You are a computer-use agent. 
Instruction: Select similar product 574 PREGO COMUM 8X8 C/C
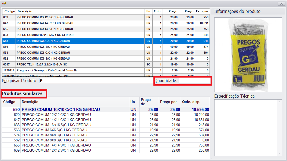pyautogui.click(x=106, y=135)
